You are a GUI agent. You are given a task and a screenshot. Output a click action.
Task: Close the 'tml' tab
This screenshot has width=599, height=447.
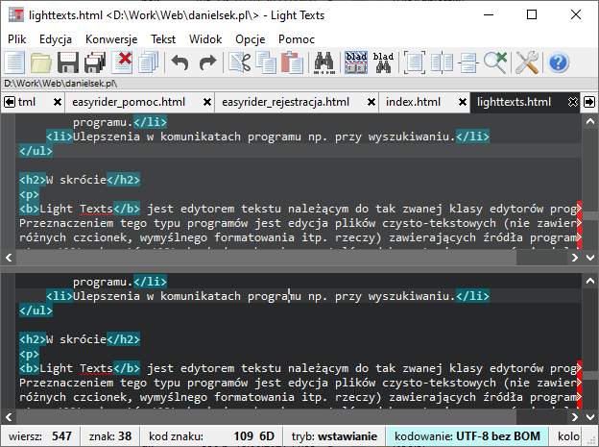(x=58, y=102)
